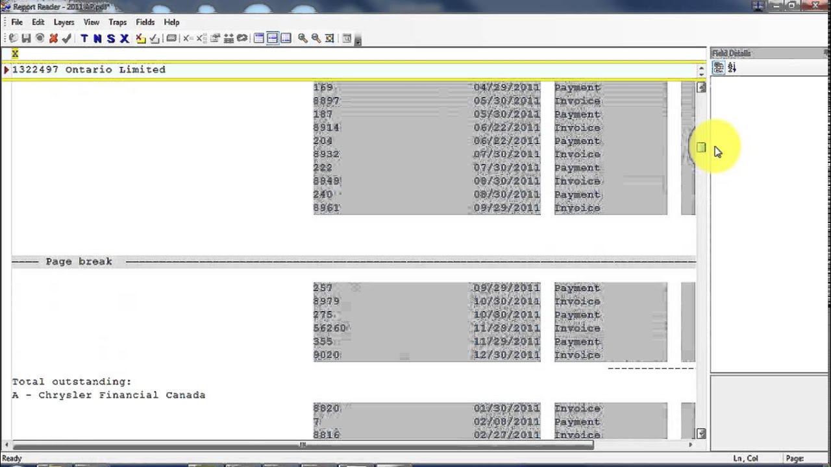Viewport: 831px width, 467px height.
Task: Click the last toolbar report icon
Action: tap(347, 38)
